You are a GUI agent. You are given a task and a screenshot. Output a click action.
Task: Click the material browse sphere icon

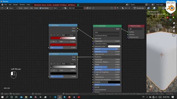66,8
